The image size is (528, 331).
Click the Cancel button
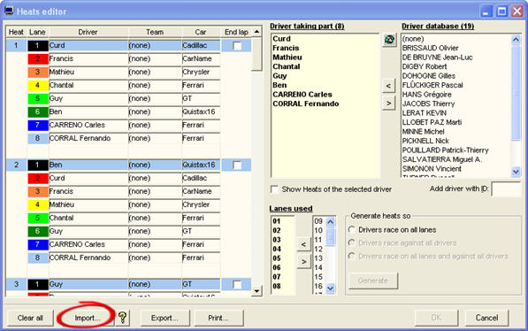pyautogui.click(x=486, y=318)
